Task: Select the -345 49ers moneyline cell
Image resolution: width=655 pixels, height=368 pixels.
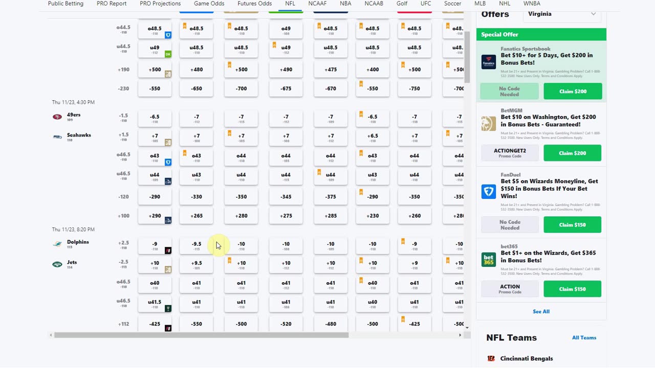Action: click(286, 197)
